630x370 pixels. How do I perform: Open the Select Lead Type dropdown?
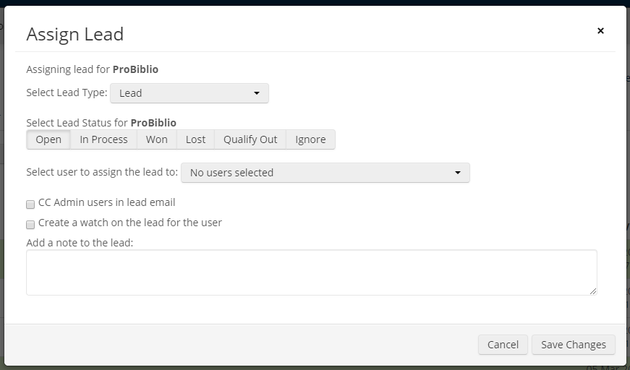click(189, 93)
